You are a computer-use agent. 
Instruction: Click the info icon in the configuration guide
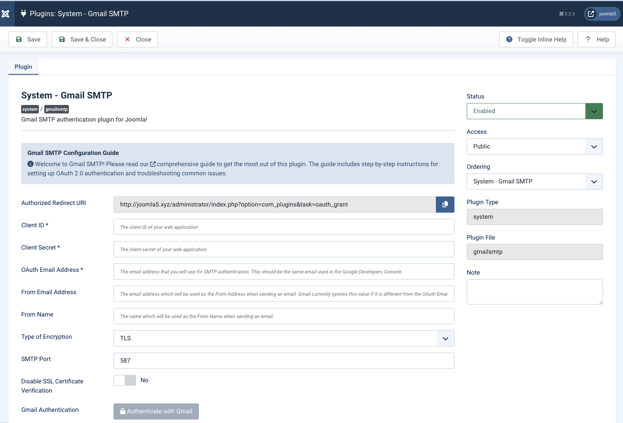coord(30,164)
